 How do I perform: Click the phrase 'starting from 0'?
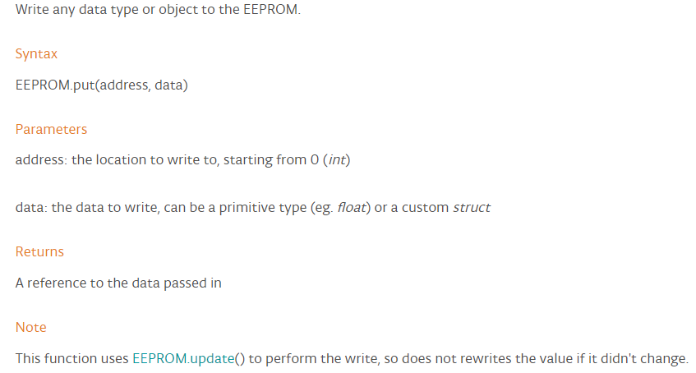[271, 160]
